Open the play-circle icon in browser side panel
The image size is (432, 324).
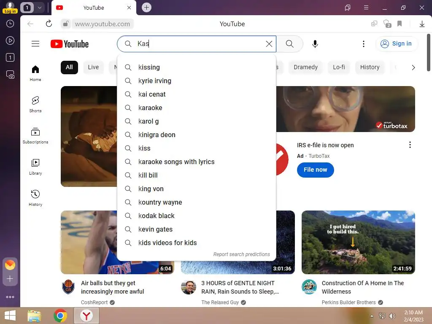pyautogui.click(x=10, y=40)
